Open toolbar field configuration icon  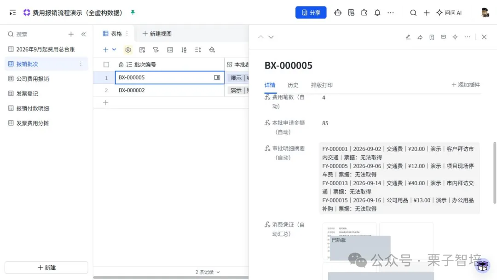coord(142,50)
